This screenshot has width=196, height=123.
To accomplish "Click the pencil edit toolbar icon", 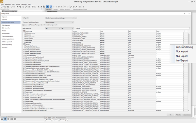I will coord(54,6).
